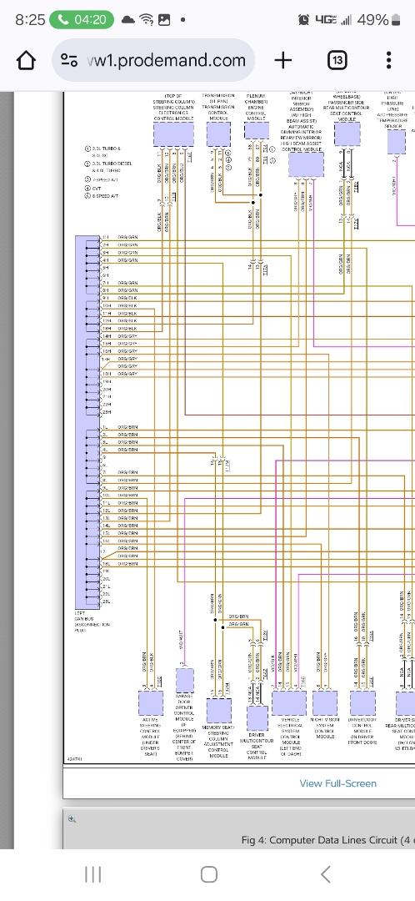The height and width of the screenshot is (901, 415).
Task: Tap Driver Door Control Module label
Action: pos(362,730)
